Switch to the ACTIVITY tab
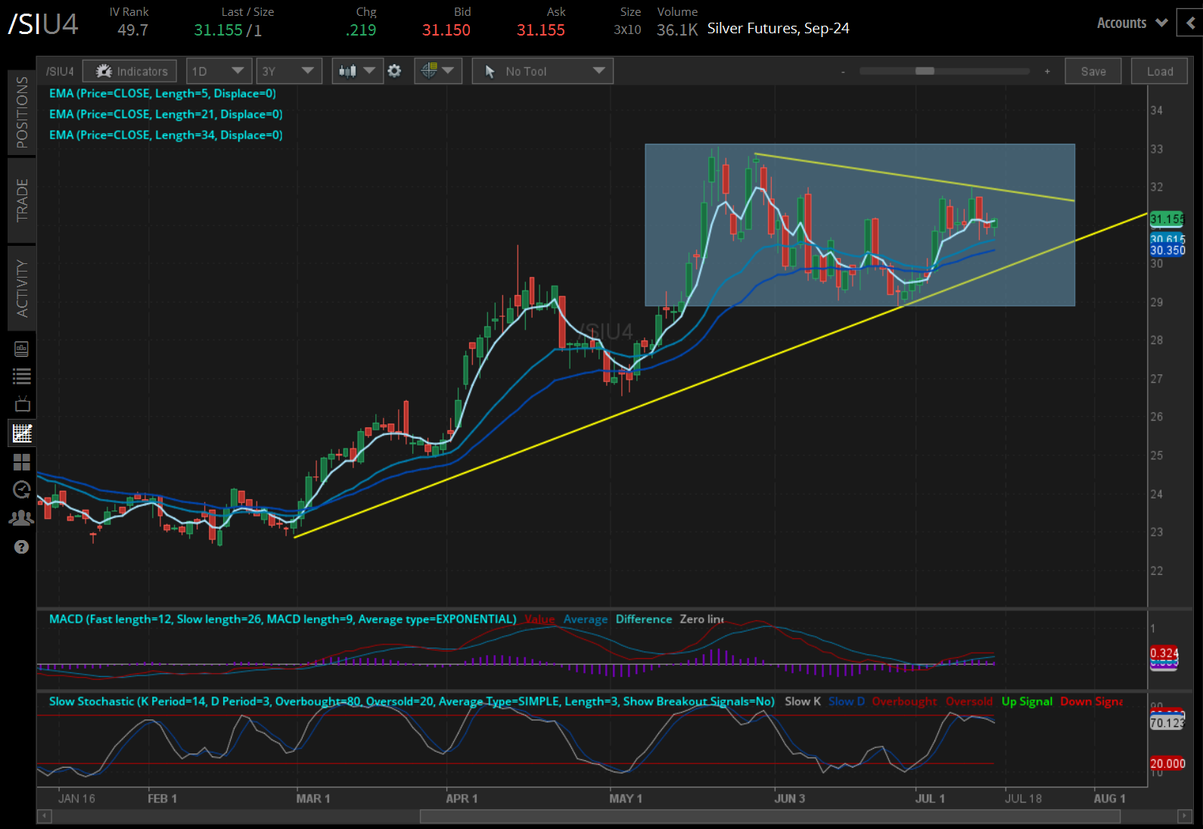The height and width of the screenshot is (829, 1203). pos(22,288)
